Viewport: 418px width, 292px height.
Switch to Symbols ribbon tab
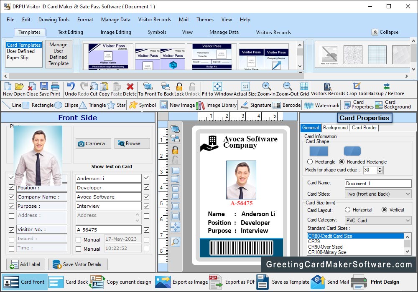click(x=157, y=32)
